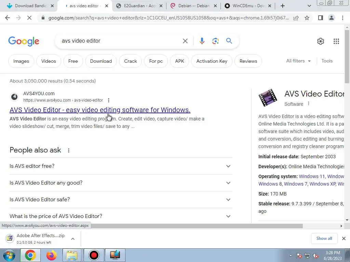Viewport: 350px width, 262px height.
Task: Open the All filters dropdown
Action: (298, 61)
